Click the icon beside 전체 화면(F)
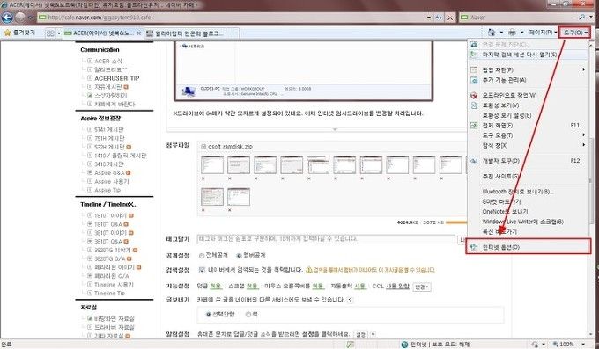The width and height of the screenshot is (599, 349). 474,125
